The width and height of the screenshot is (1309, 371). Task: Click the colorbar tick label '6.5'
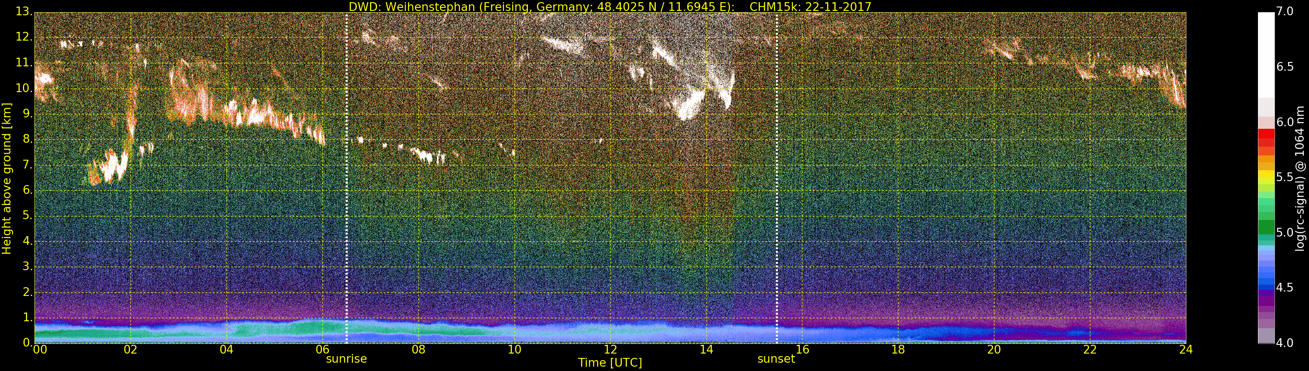click(1285, 67)
